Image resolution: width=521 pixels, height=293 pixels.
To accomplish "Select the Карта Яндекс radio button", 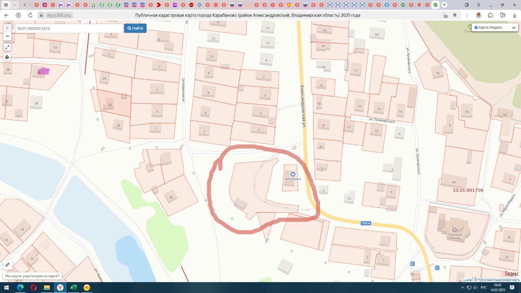I will (476, 28).
